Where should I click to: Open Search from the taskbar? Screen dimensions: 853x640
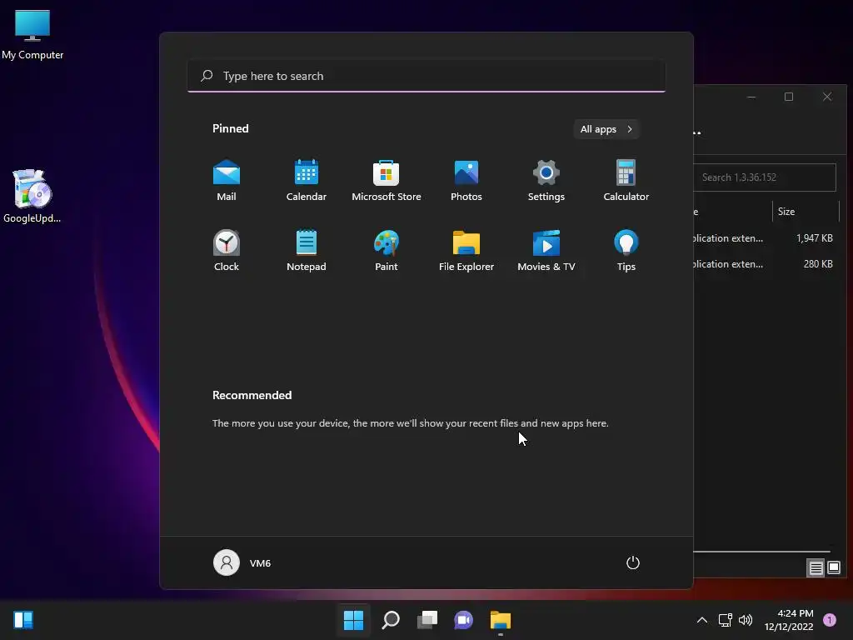tap(391, 620)
